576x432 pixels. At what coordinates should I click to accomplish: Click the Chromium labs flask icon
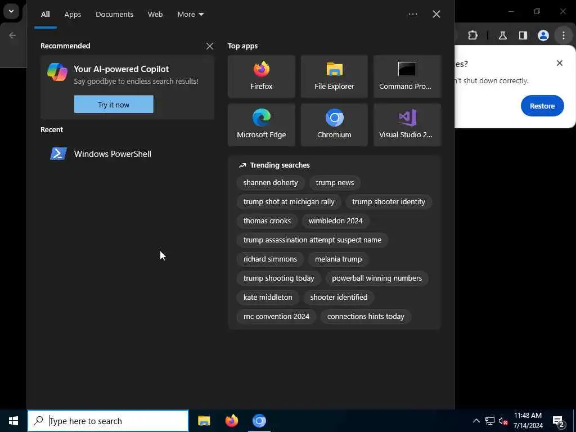[x=502, y=35]
